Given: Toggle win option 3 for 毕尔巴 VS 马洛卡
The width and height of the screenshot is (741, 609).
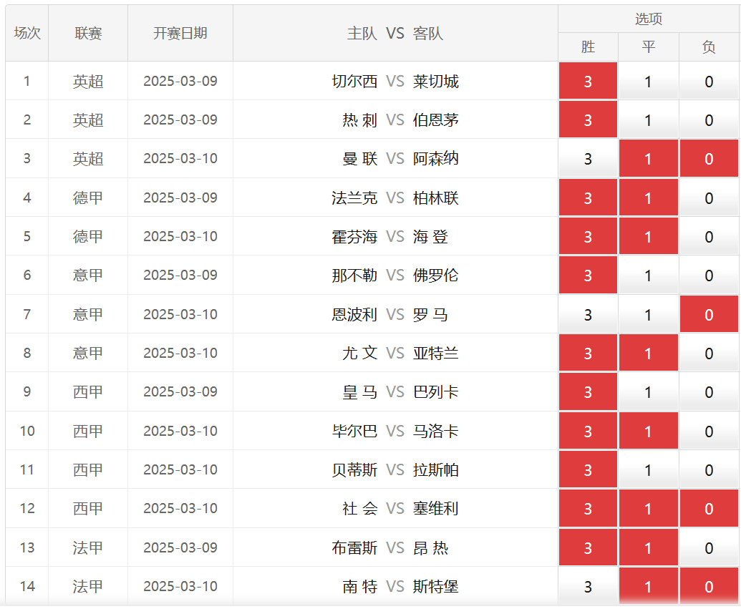Looking at the screenshot, I should [588, 431].
